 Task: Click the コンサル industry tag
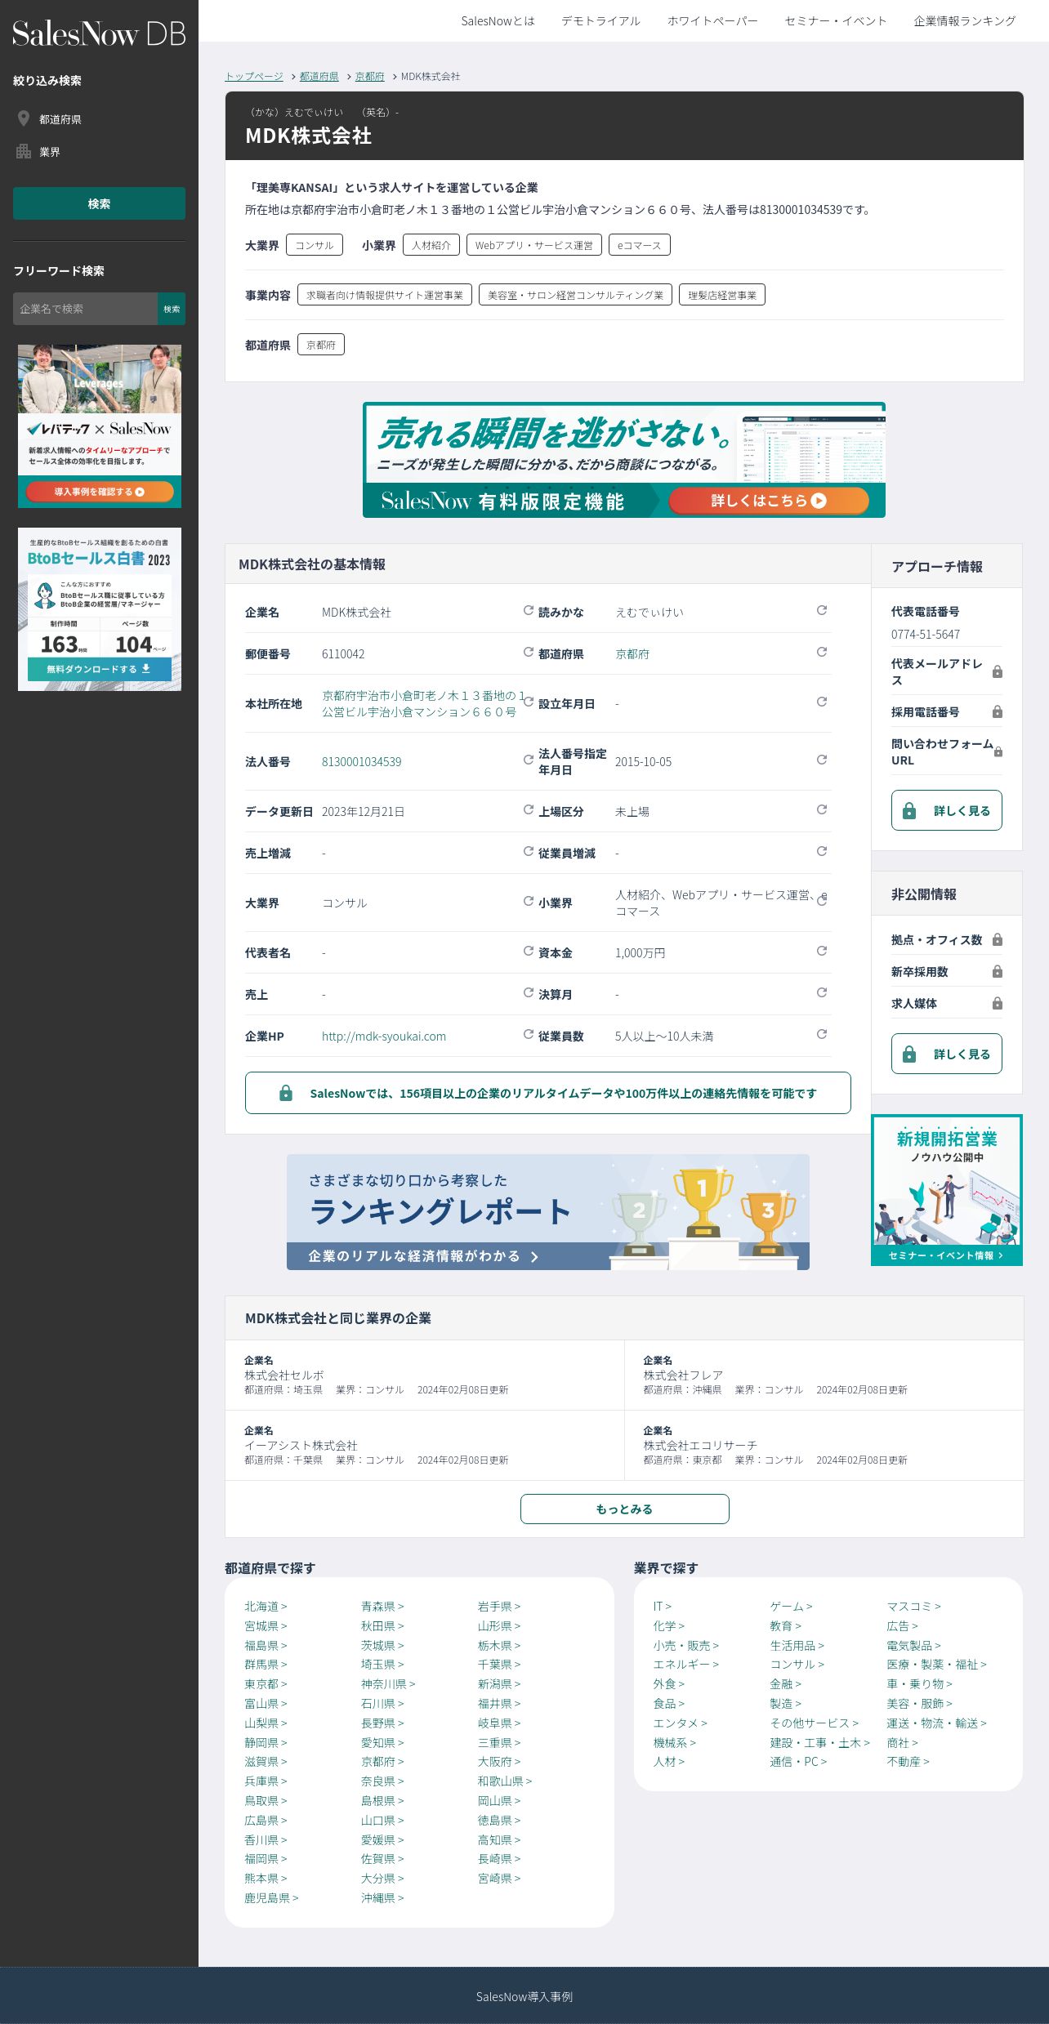[x=315, y=245]
